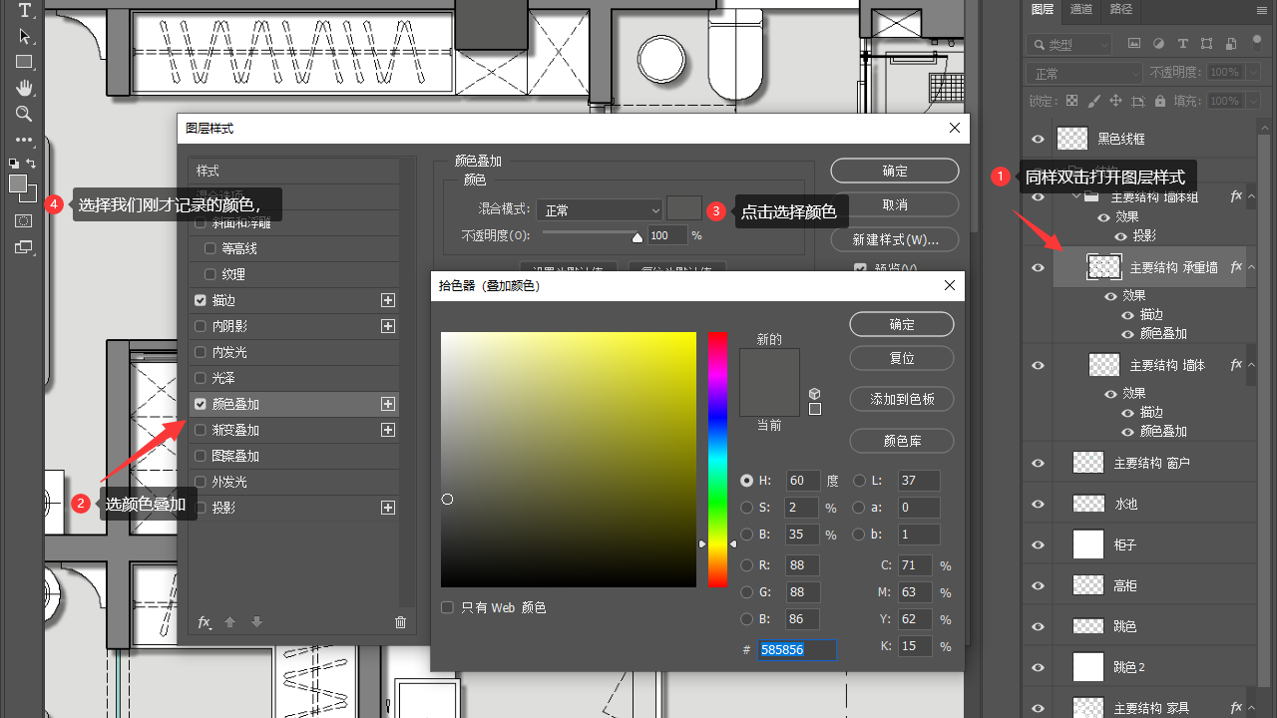1277x718 pixels.
Task: Select the H hue radio button
Action: pos(746,481)
